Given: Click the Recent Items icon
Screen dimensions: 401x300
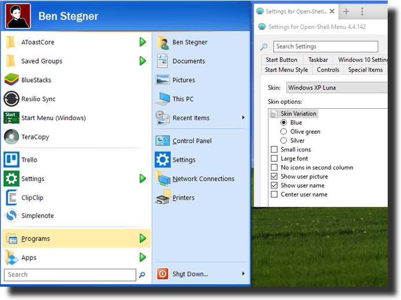Looking at the screenshot, I should 163,118.
